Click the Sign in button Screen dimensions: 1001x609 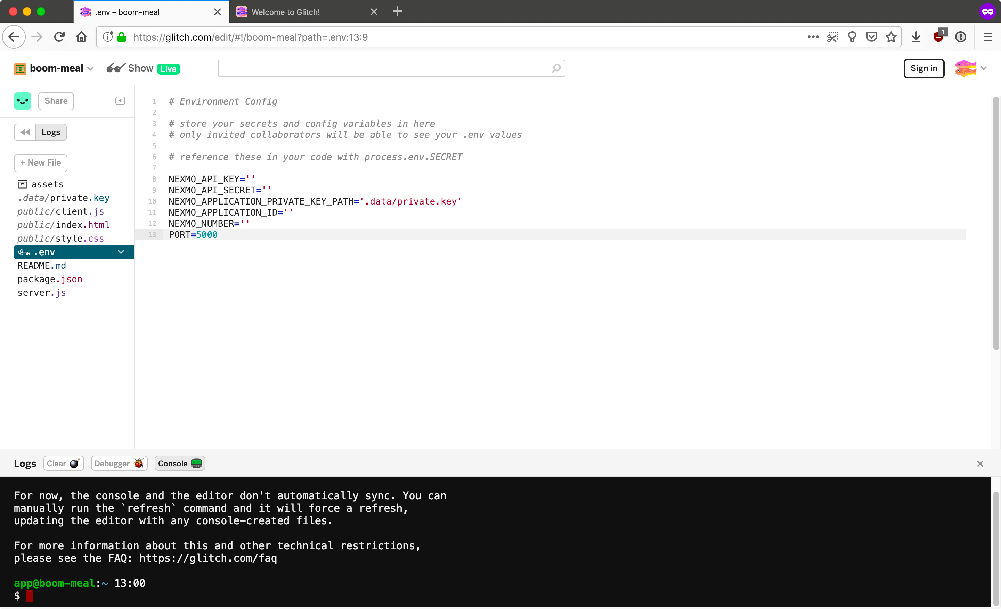tap(924, 68)
